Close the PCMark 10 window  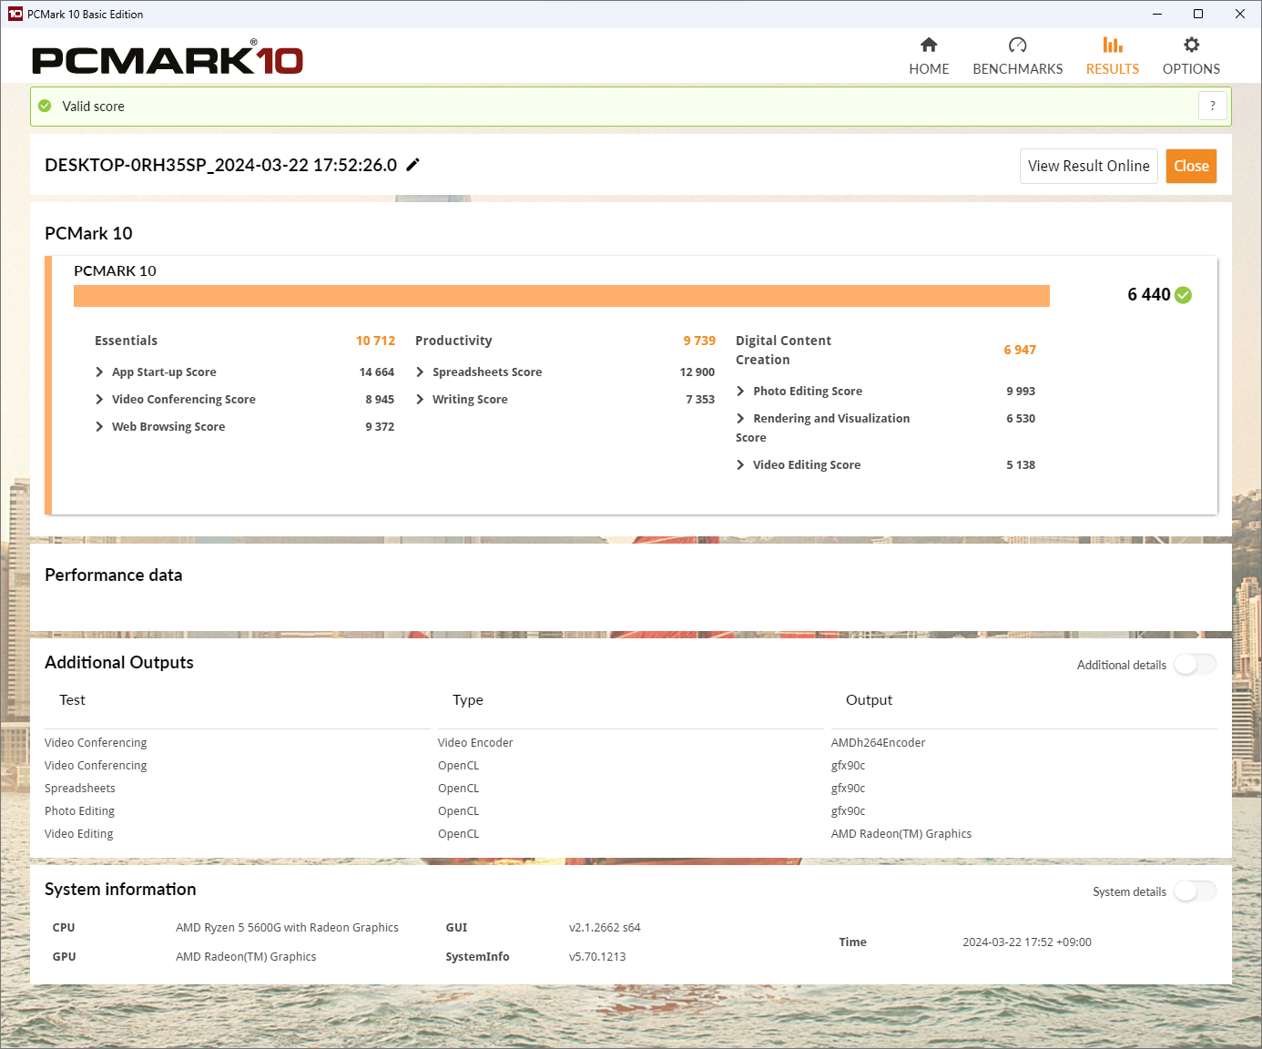tap(1239, 14)
